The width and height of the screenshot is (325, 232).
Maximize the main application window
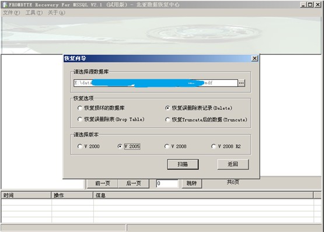coord(310,5)
